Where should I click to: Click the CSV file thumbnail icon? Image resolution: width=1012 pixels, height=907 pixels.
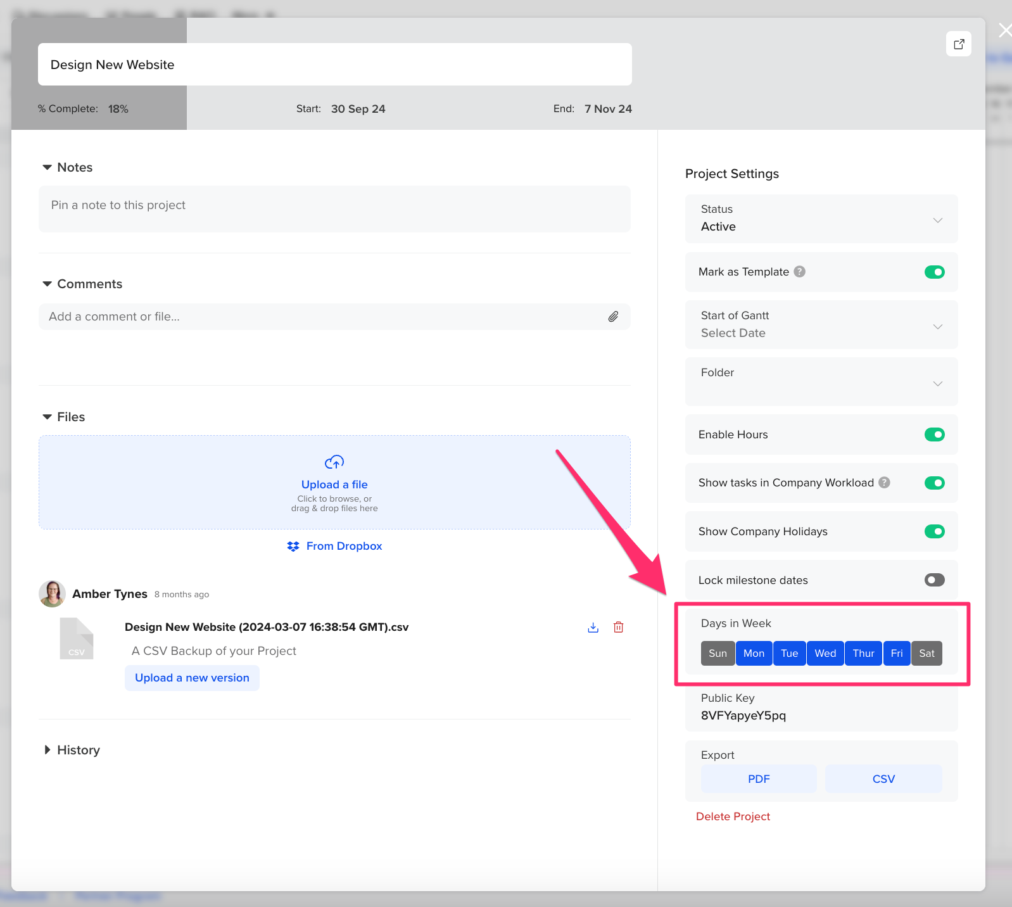[77, 638]
